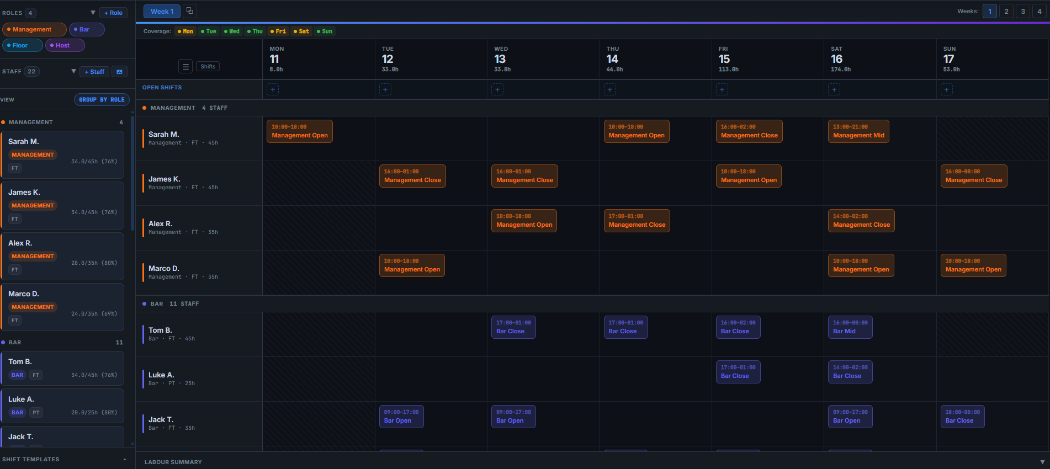Open Luke A. Friday Bar Close shift
Image resolution: width=1050 pixels, height=469 pixels.
738,372
